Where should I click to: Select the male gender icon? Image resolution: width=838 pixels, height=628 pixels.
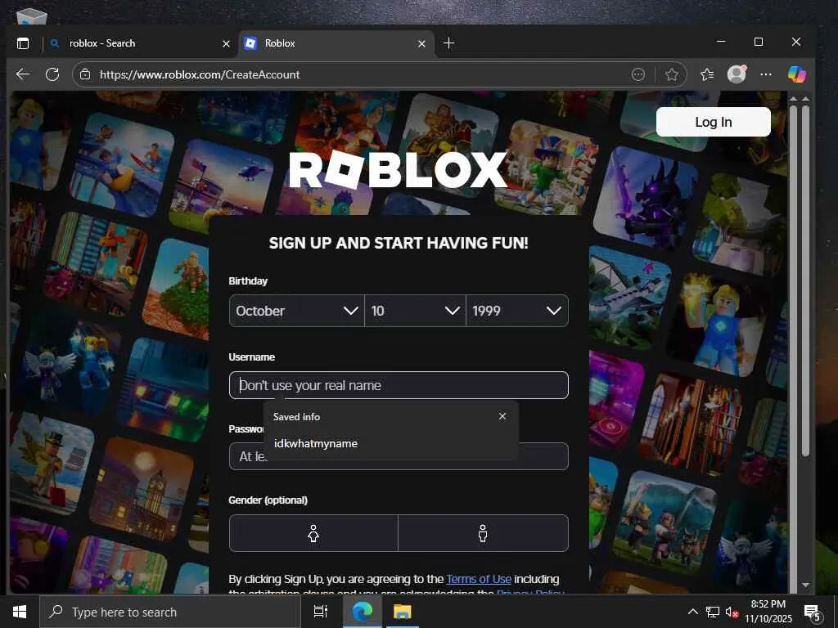483,533
